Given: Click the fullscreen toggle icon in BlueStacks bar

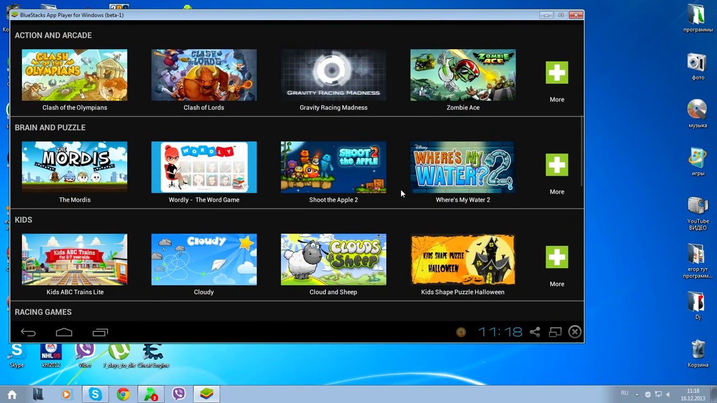Looking at the screenshot, I should [555, 332].
